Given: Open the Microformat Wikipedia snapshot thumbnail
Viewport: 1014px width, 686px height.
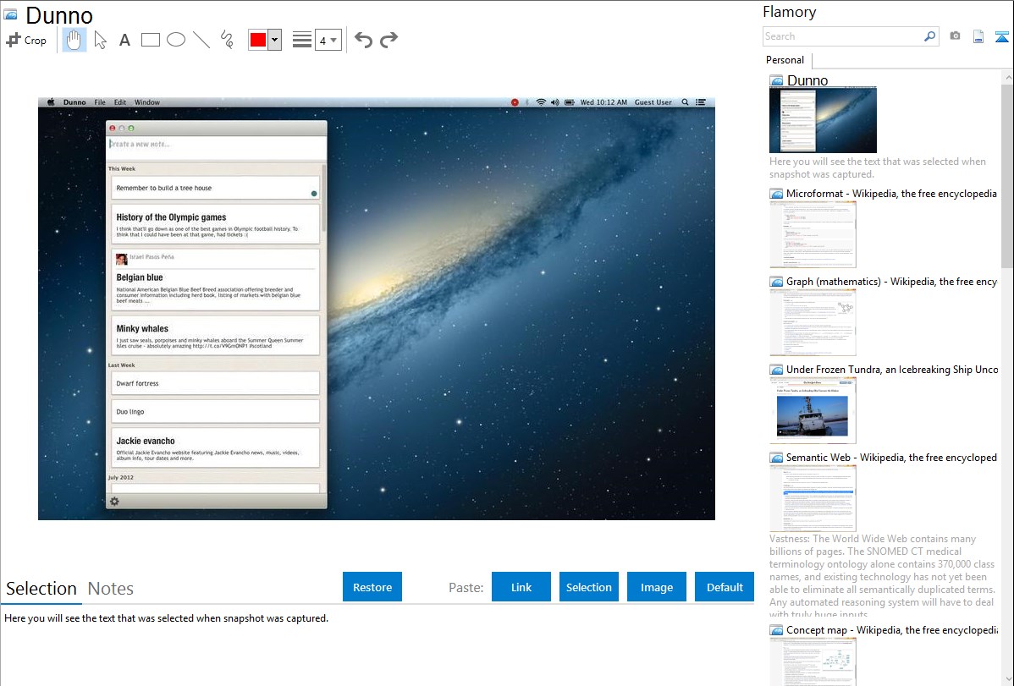Looking at the screenshot, I should click(x=813, y=234).
